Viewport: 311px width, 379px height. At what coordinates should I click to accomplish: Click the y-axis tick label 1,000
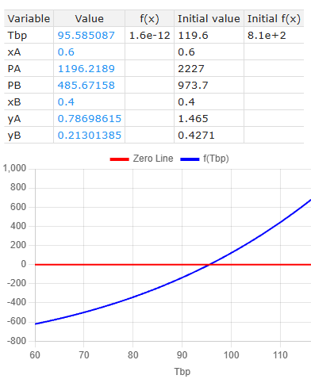point(14,168)
